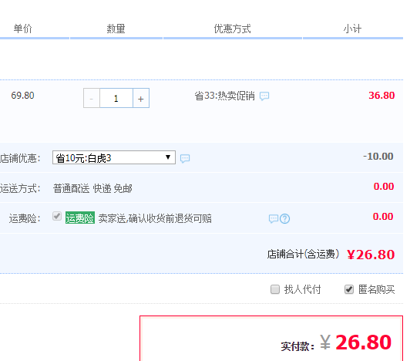The image size is (410, 361).
Task: Click the comment icon next to 店铺优惠 dropdown
Action: 185,158
